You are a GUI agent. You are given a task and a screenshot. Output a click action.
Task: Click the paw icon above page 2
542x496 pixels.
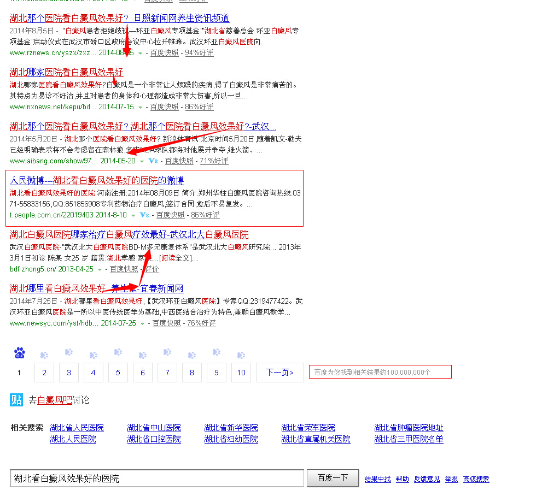[44, 355]
